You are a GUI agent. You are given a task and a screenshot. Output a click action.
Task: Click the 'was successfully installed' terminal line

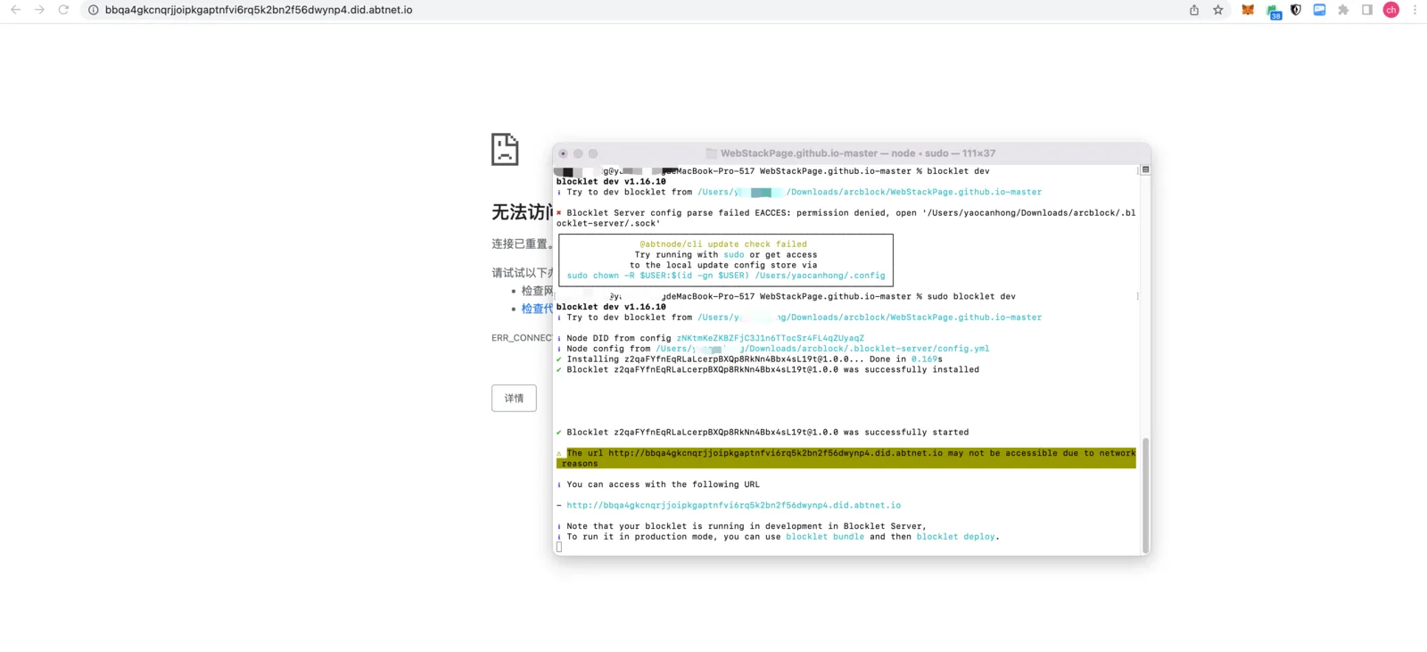click(x=768, y=370)
